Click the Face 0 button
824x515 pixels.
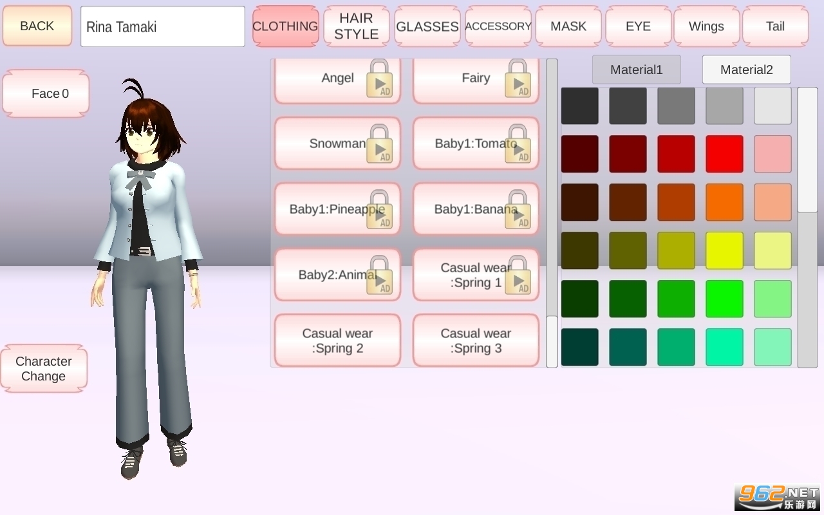[46, 93]
